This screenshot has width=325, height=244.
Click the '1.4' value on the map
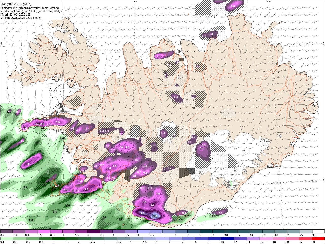(80, 181)
